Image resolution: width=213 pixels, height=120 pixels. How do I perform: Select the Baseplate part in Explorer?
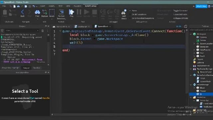[203, 47]
